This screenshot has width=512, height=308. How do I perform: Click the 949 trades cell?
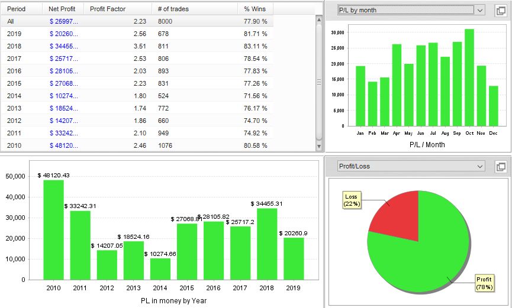tap(163, 133)
